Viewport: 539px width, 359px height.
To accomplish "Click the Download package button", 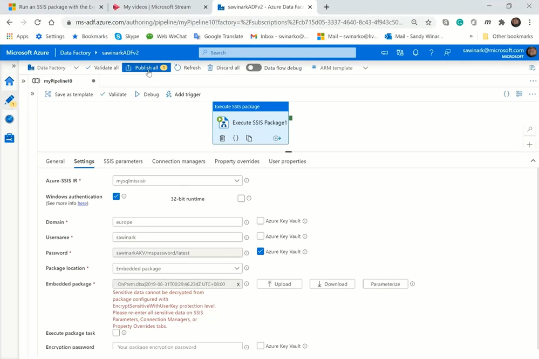I will click(x=332, y=284).
